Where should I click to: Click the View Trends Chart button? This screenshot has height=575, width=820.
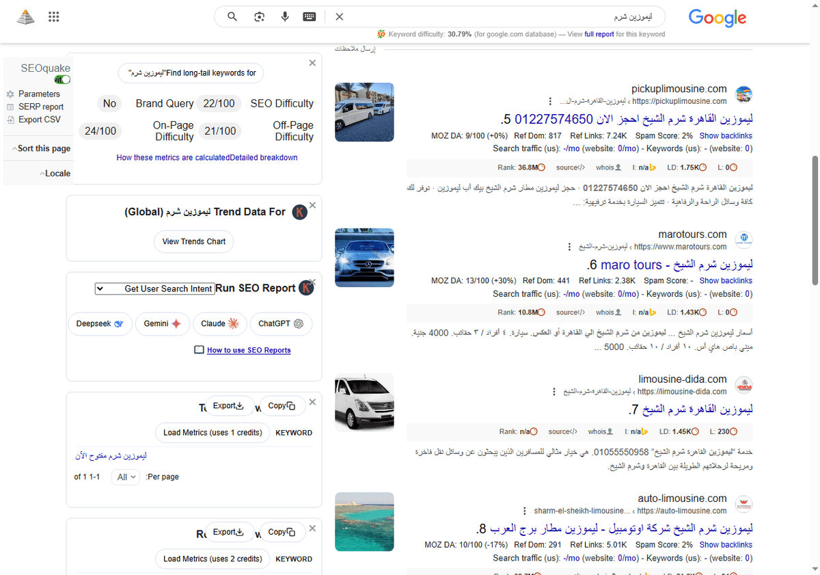coord(193,241)
